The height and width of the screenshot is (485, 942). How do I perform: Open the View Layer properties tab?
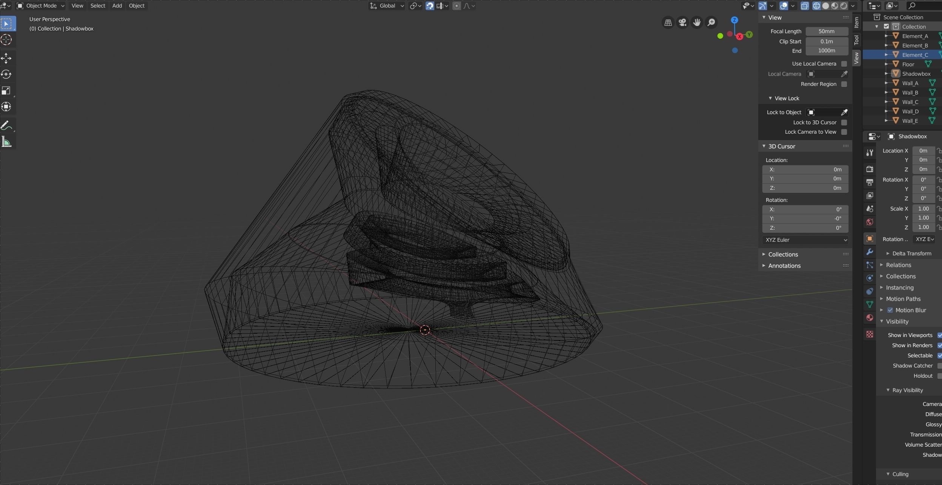pos(870,195)
